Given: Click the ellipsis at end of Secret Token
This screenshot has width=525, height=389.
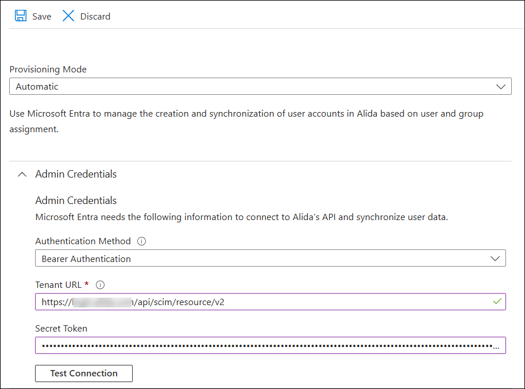Looking at the screenshot, I should pos(496,348).
